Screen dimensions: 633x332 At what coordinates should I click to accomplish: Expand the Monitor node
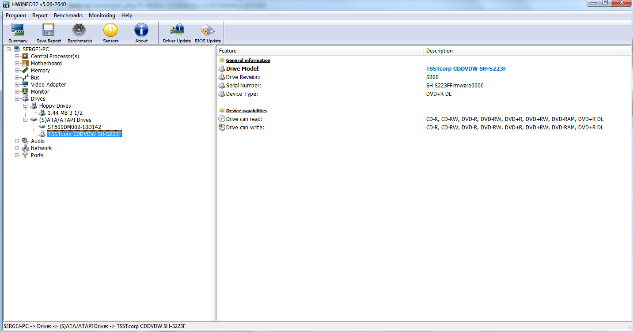pyautogui.click(x=17, y=92)
